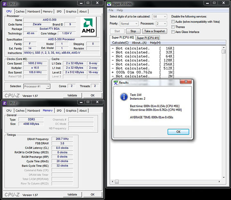
Task: Open the Calculate(C) menu
Action: (120, 43)
